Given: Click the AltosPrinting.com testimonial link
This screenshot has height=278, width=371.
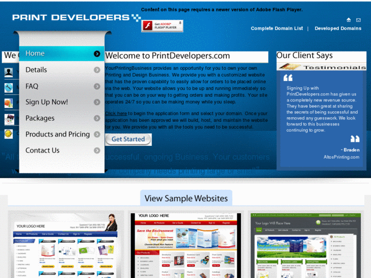Looking at the screenshot, I should pyautogui.click(x=341, y=157).
